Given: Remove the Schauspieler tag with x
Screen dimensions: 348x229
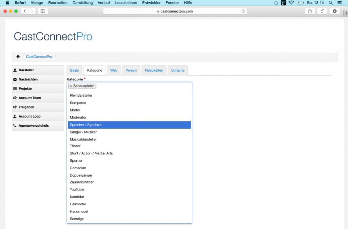Looking at the screenshot, I should (71, 86).
